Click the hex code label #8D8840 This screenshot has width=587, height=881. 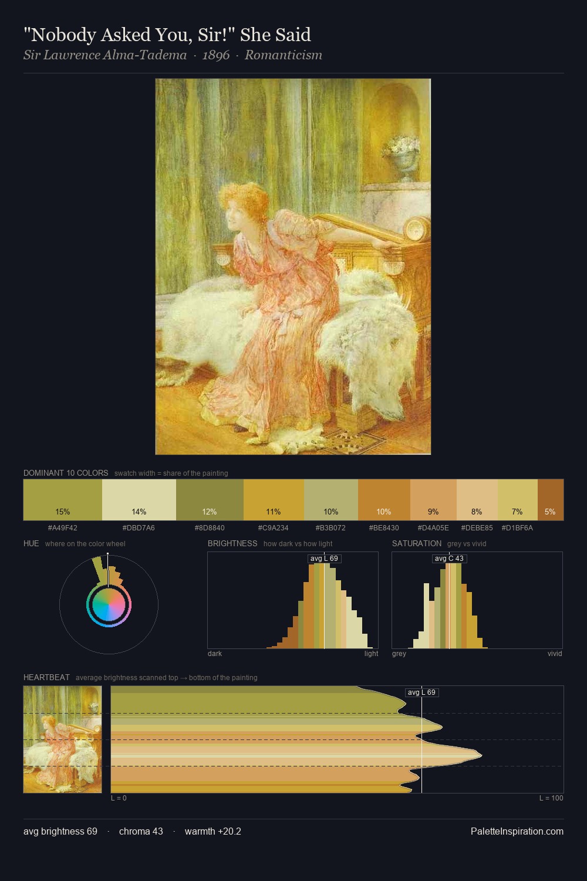(210, 528)
